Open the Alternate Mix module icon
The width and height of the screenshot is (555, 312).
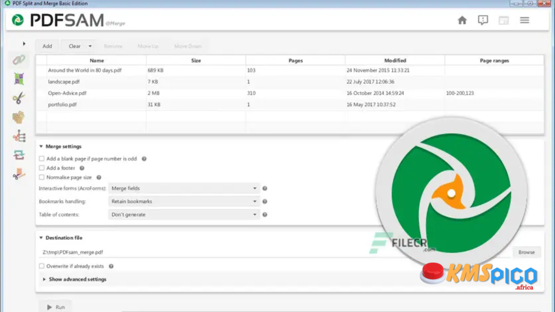coord(19,79)
